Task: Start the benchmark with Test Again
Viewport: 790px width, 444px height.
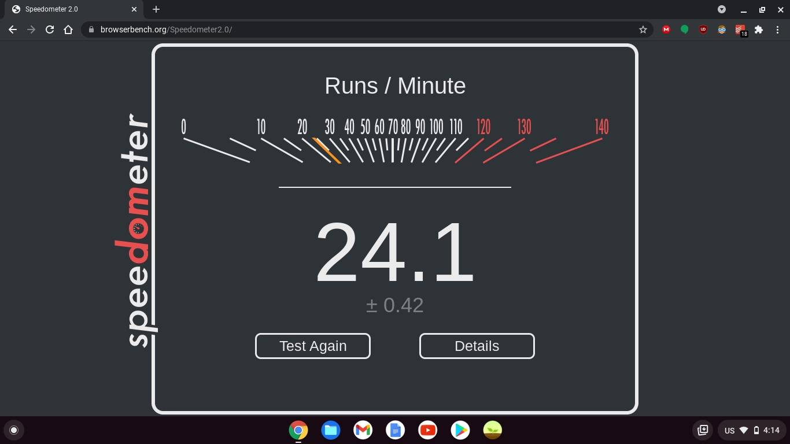Action: (312, 346)
